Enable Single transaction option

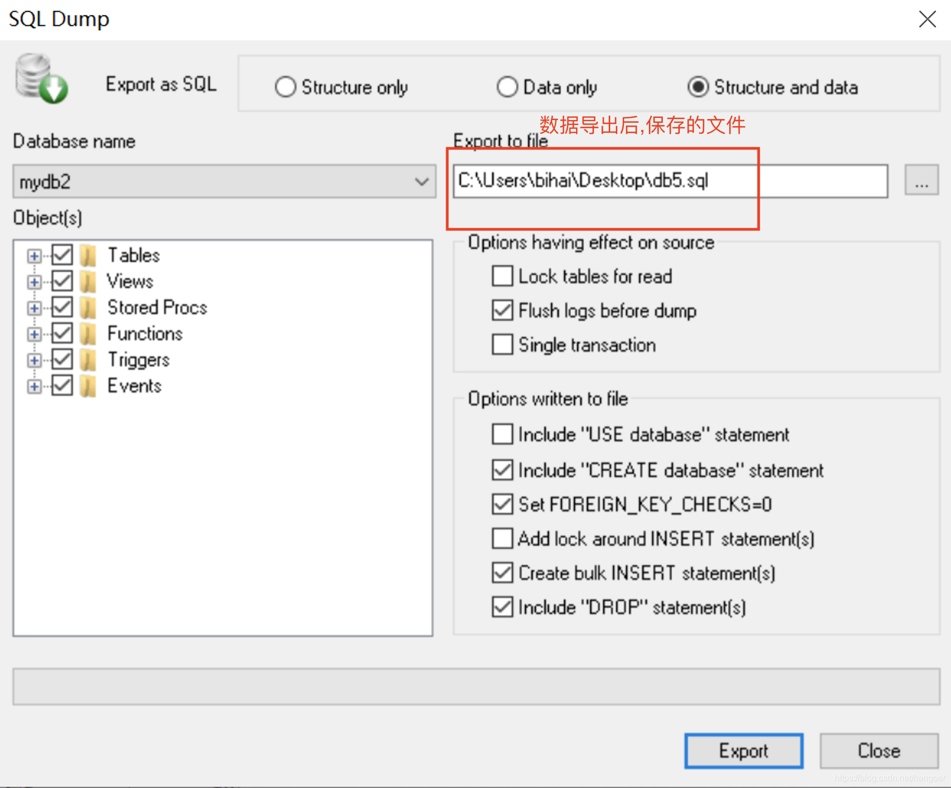(x=502, y=344)
